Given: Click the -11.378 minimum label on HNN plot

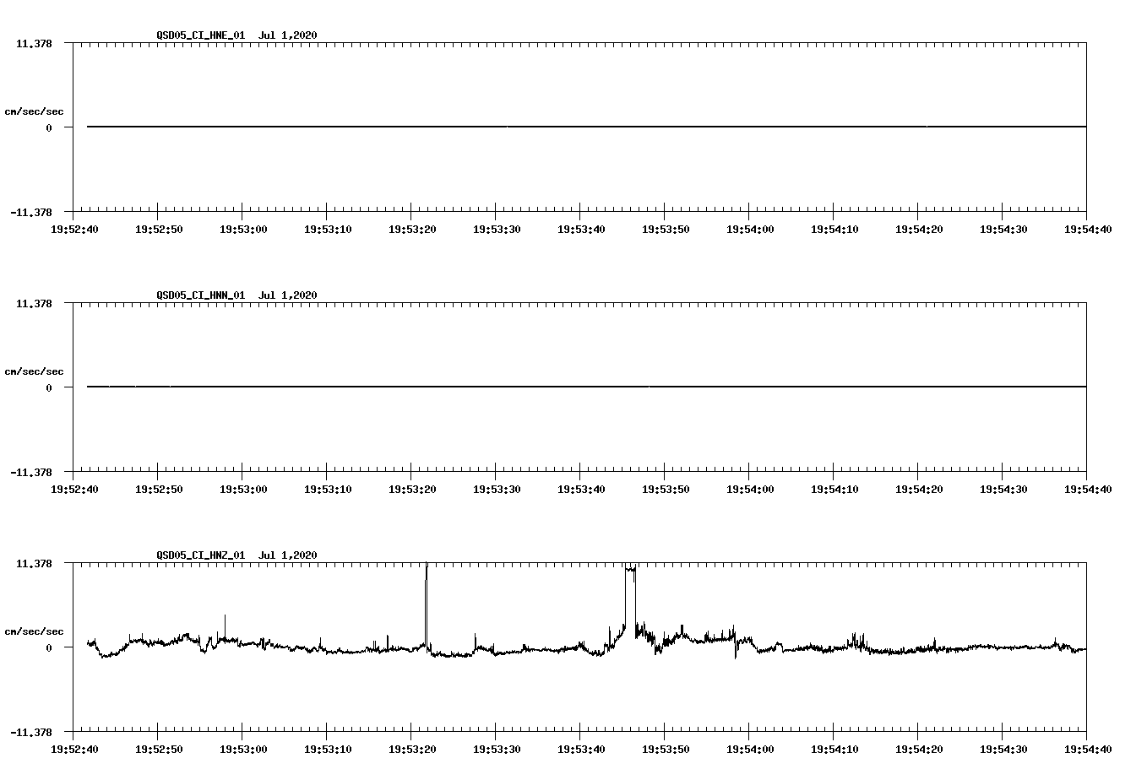Looking at the screenshot, I should (x=31, y=472).
